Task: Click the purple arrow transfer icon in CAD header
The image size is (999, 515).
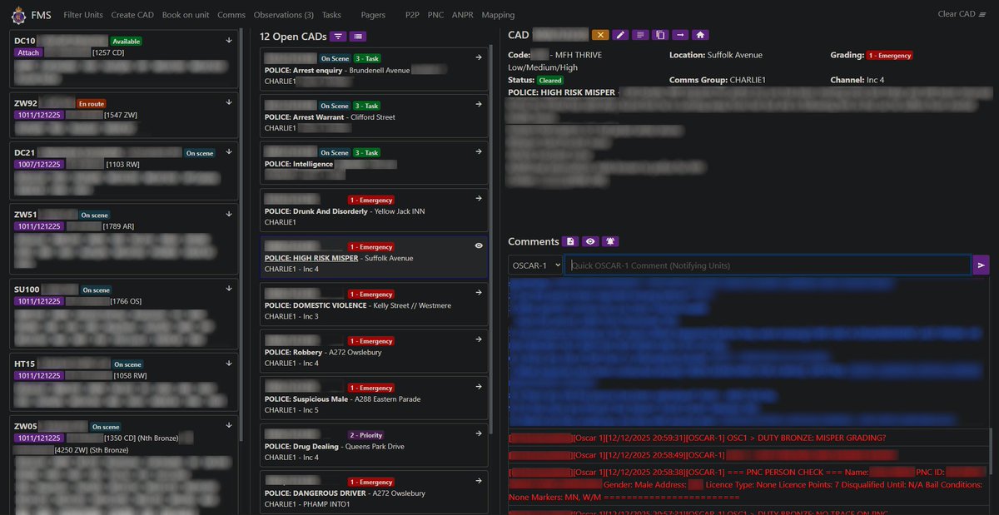Action: [x=680, y=35]
